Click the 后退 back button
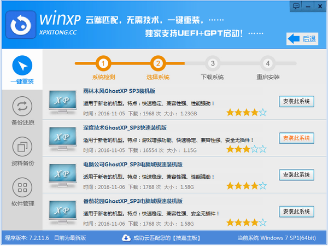Screen dimensions: 328x246 coord(302,39)
